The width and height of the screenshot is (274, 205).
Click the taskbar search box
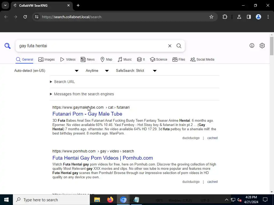[x=51, y=200]
